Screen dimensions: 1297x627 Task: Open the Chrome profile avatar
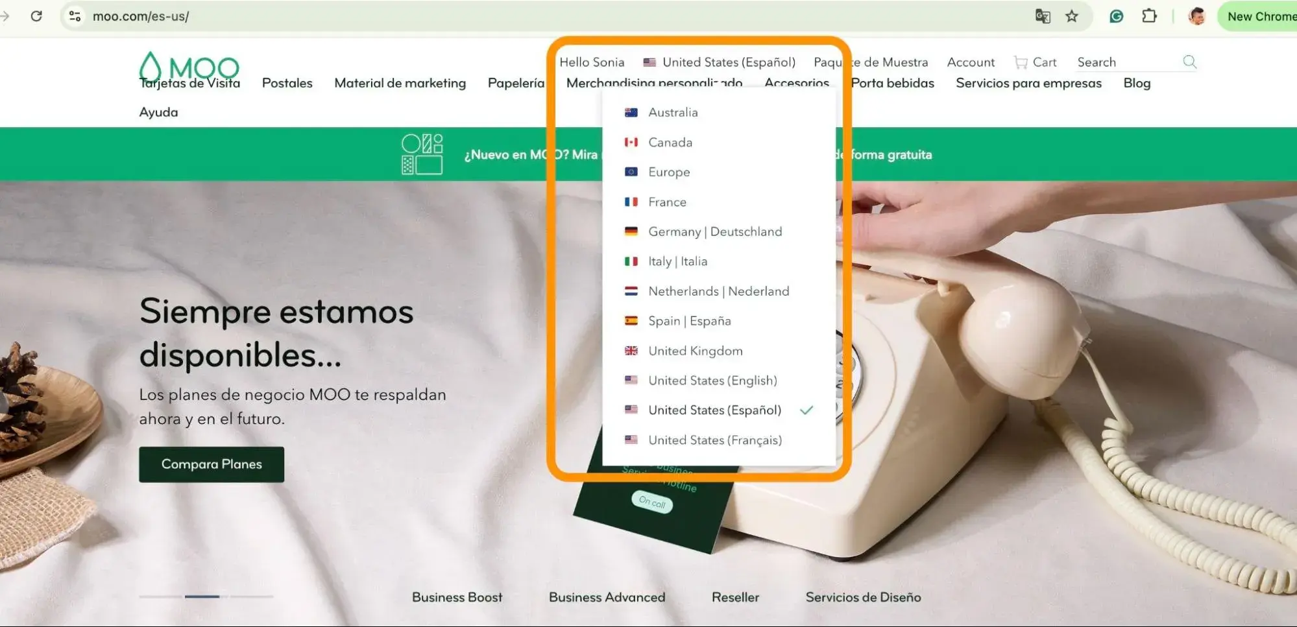1196,16
